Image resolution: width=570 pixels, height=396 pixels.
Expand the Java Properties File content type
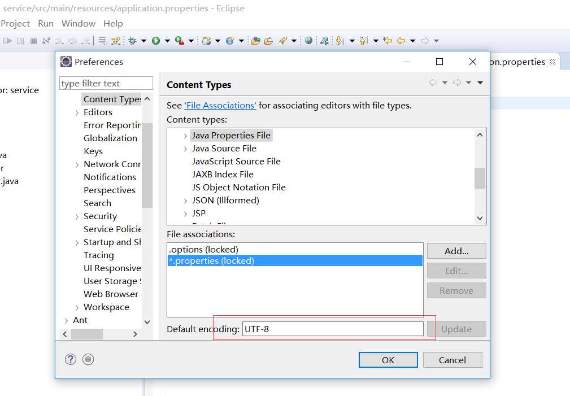tap(185, 136)
